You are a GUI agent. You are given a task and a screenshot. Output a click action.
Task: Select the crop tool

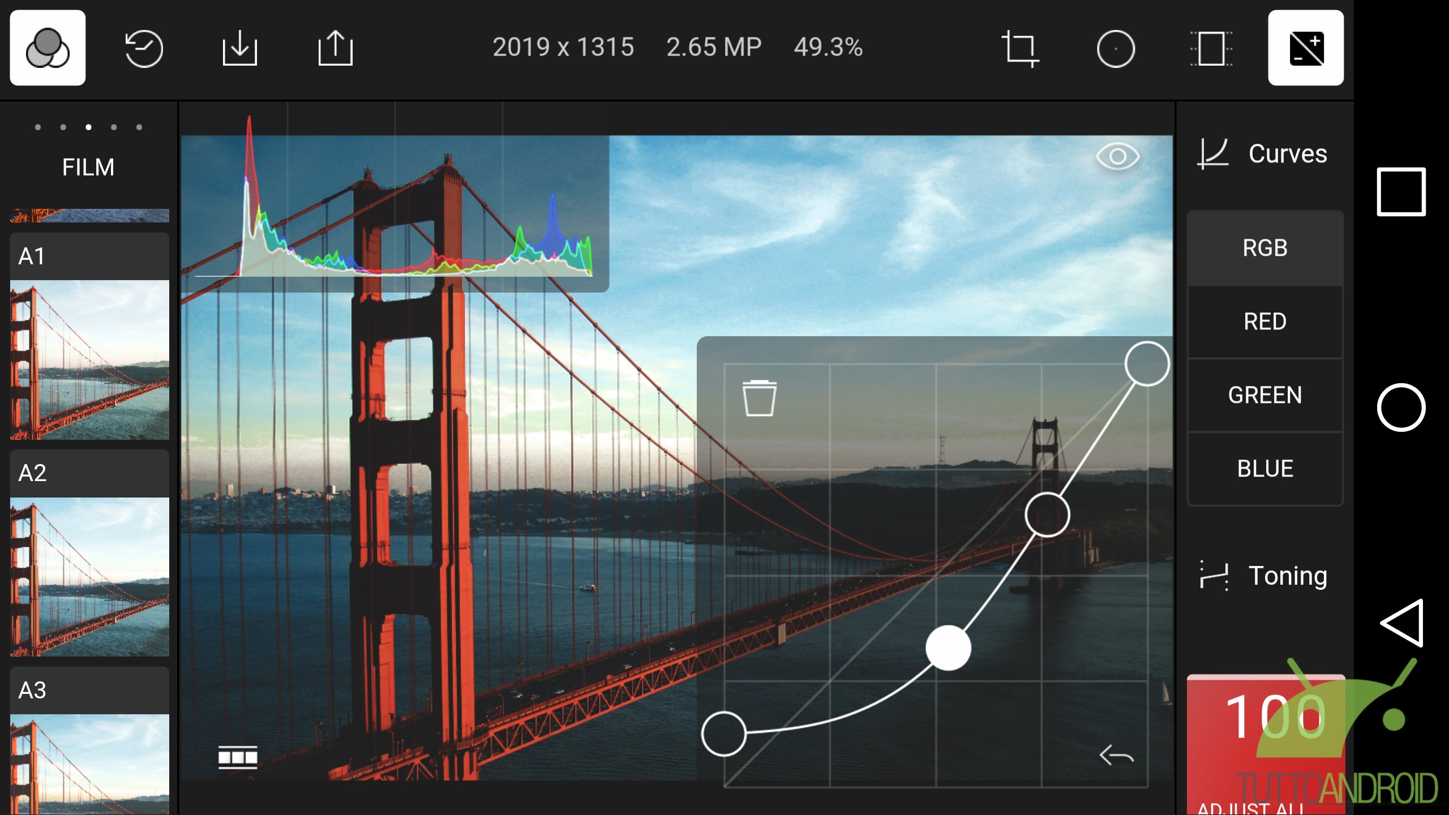tap(1020, 49)
